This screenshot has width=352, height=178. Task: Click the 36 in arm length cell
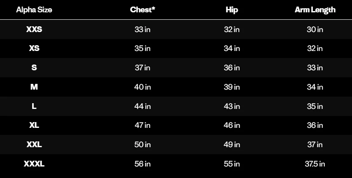(315, 125)
